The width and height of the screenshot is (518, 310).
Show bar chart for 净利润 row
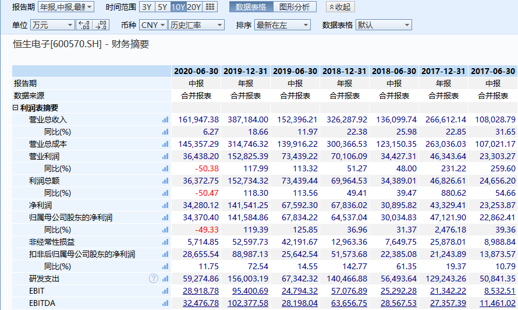165,205
